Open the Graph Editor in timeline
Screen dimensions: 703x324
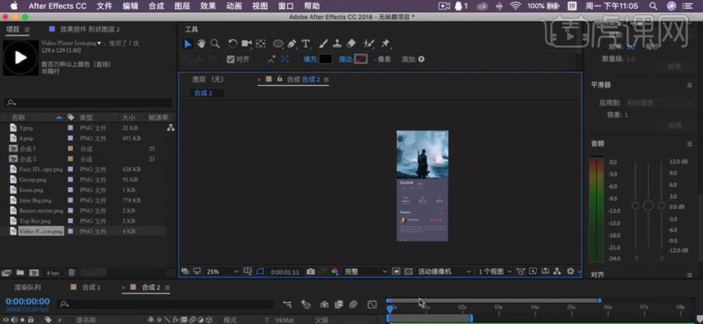pyautogui.click(x=372, y=305)
